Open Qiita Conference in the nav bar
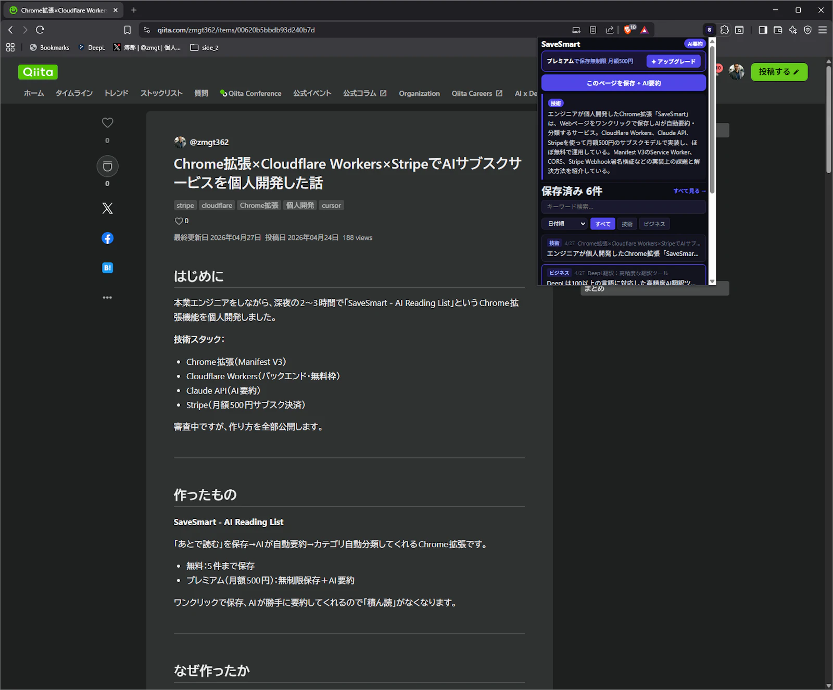Screen dimensions: 833x690 pyautogui.click(x=250, y=93)
